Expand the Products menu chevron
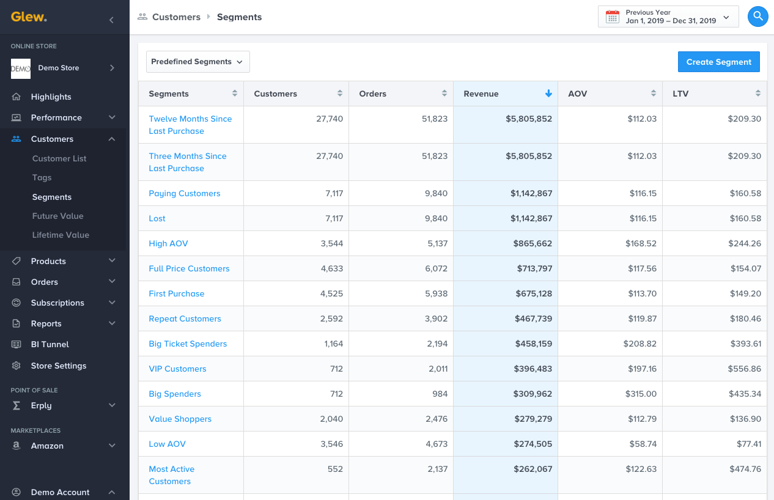The height and width of the screenshot is (500, 774). pos(112,261)
